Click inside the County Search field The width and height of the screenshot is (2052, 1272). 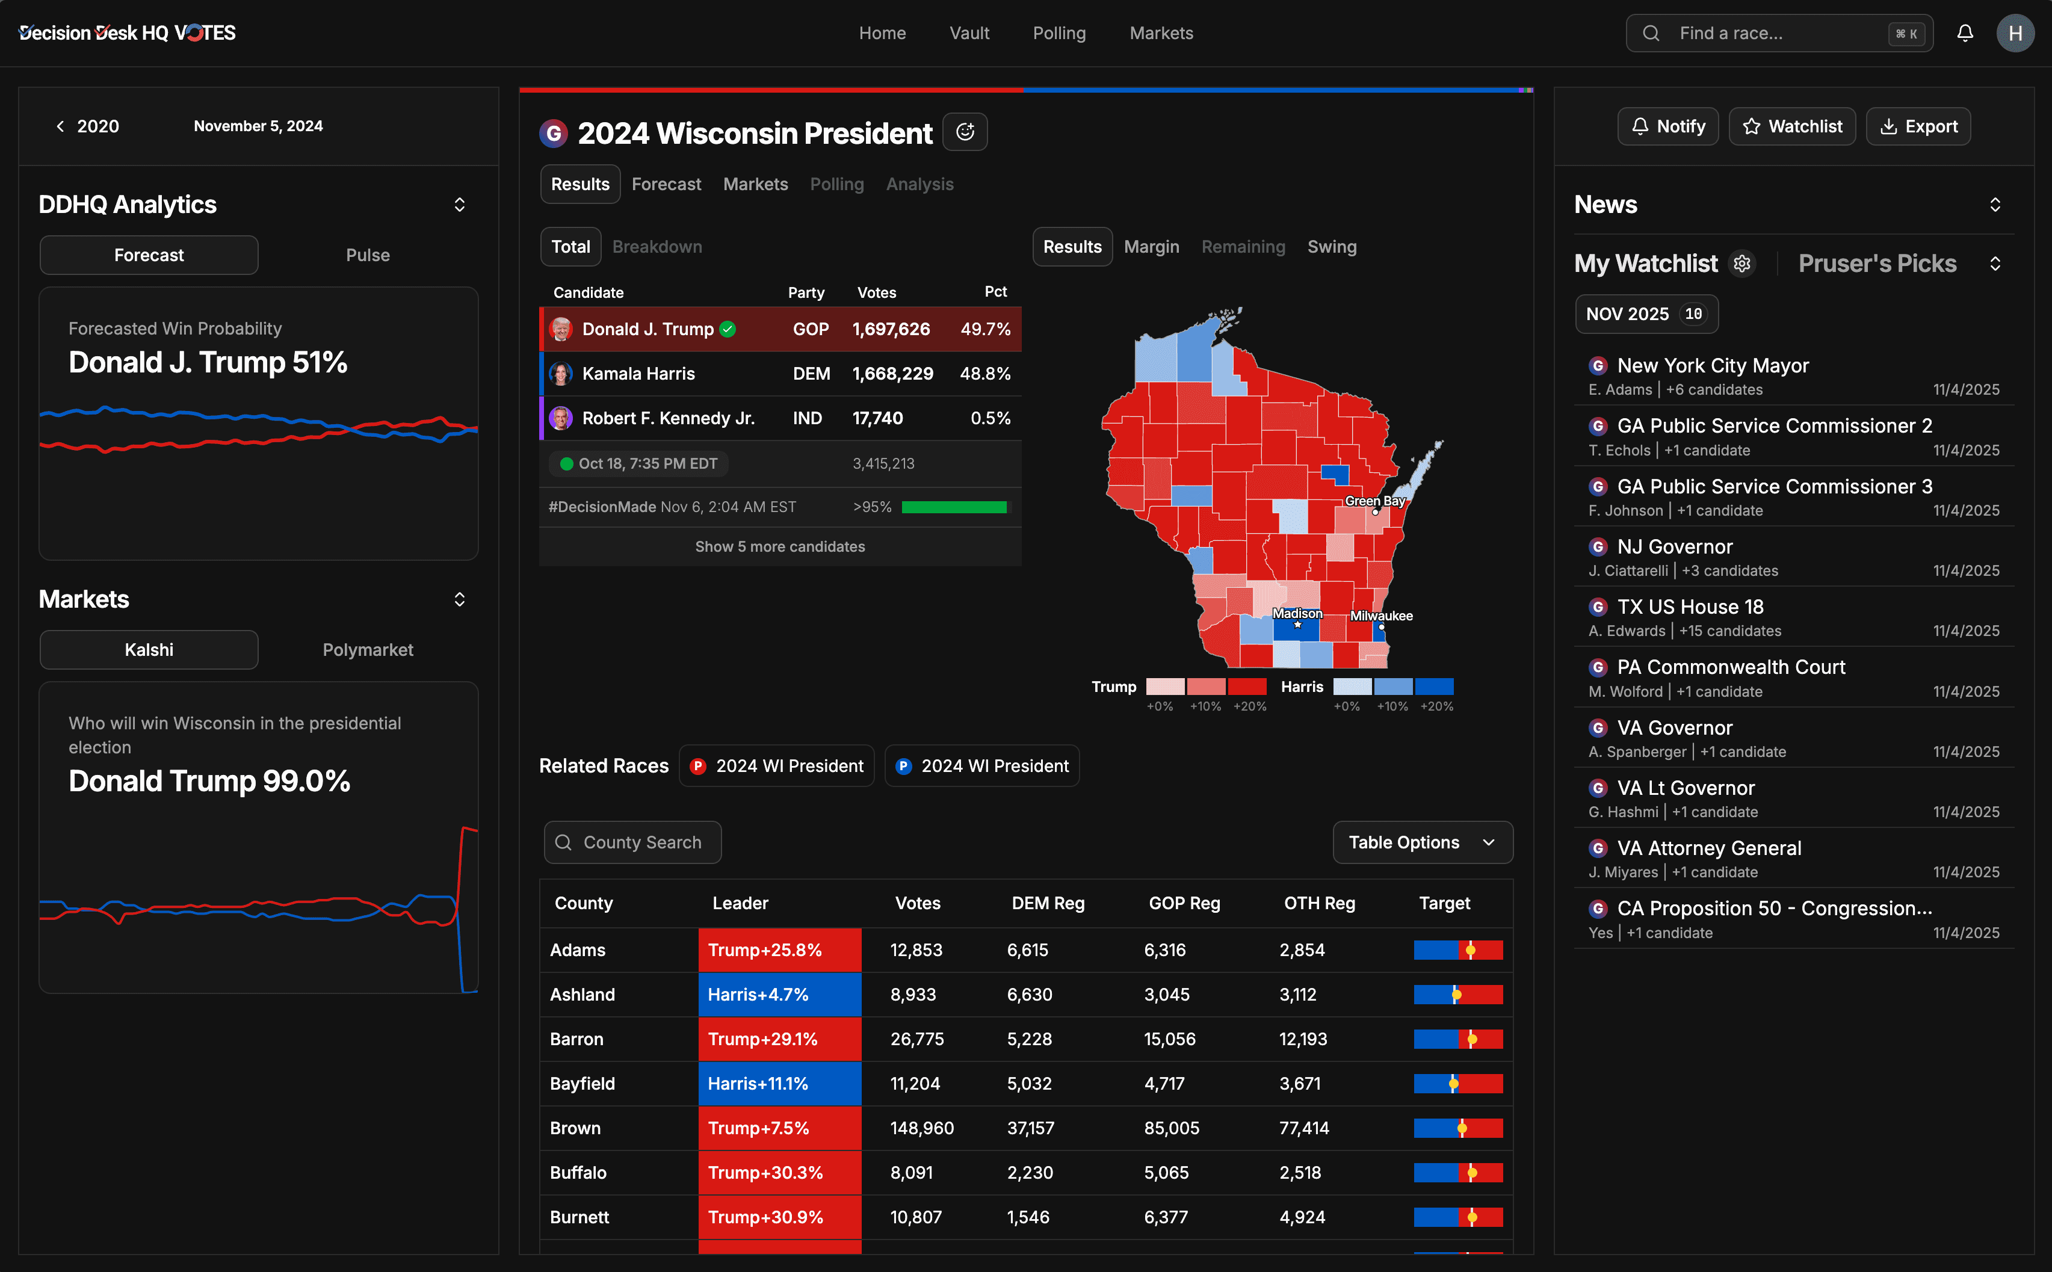click(x=632, y=842)
